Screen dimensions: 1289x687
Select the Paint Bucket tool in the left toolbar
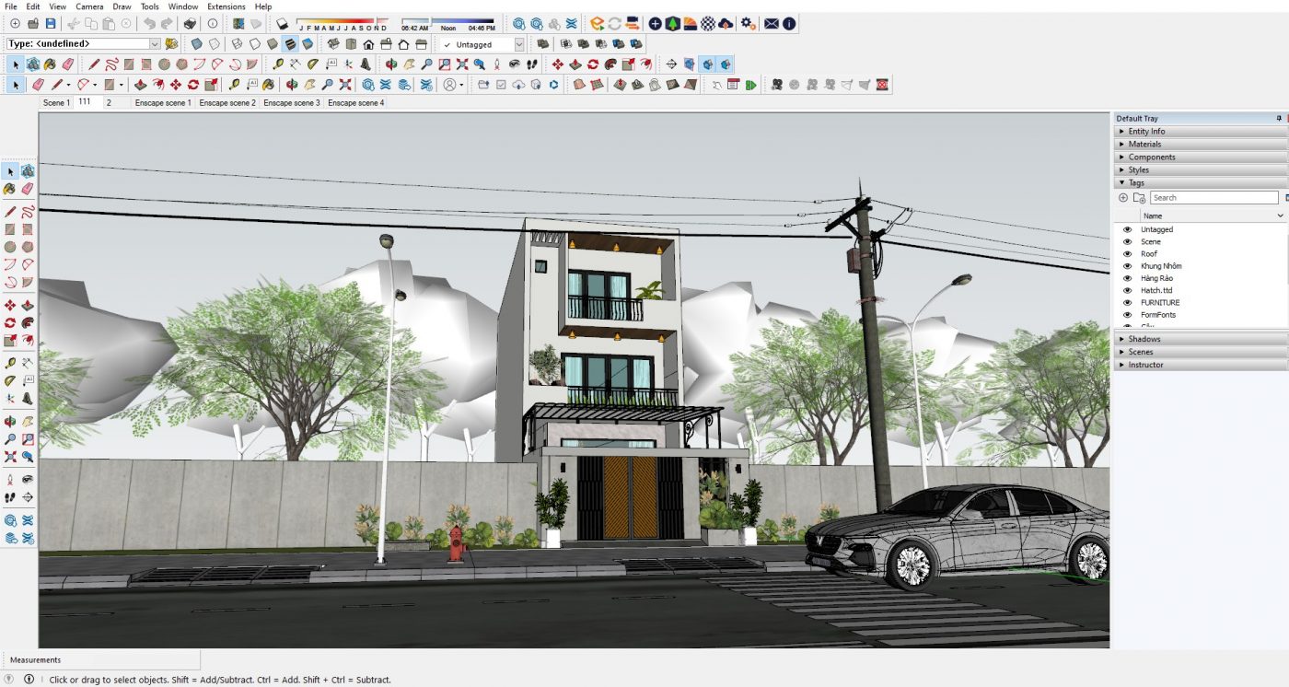10,188
